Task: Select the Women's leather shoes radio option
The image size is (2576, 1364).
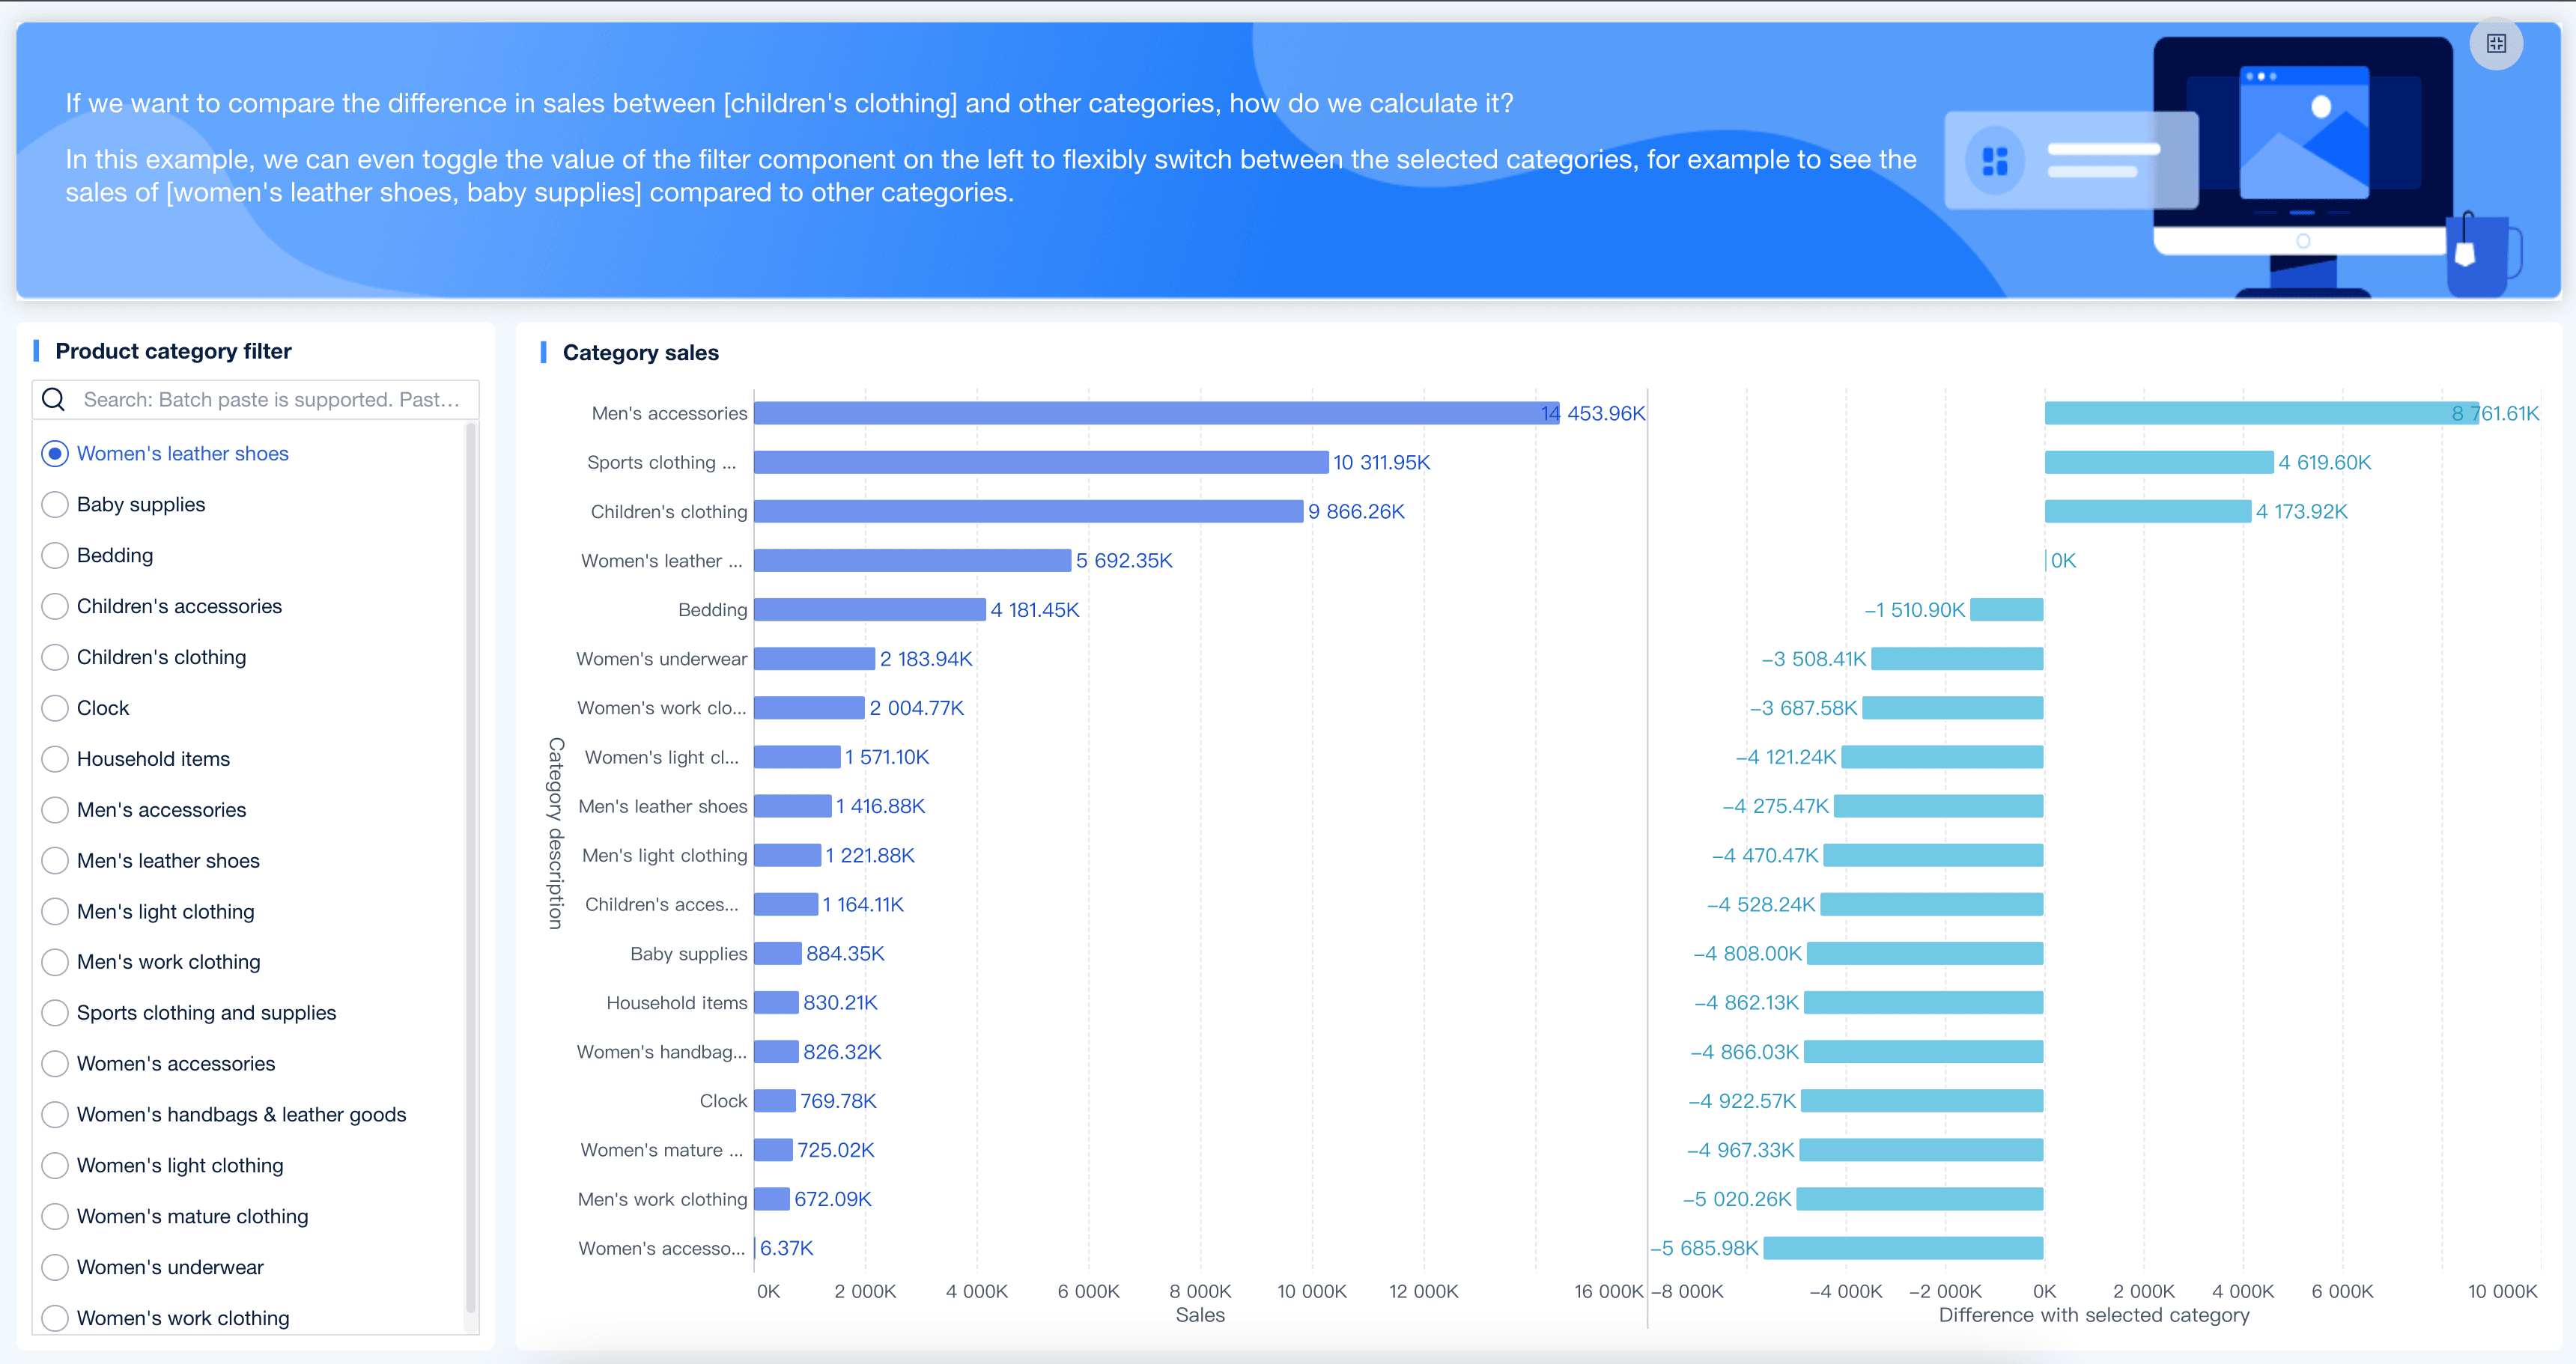Action: [x=56, y=454]
